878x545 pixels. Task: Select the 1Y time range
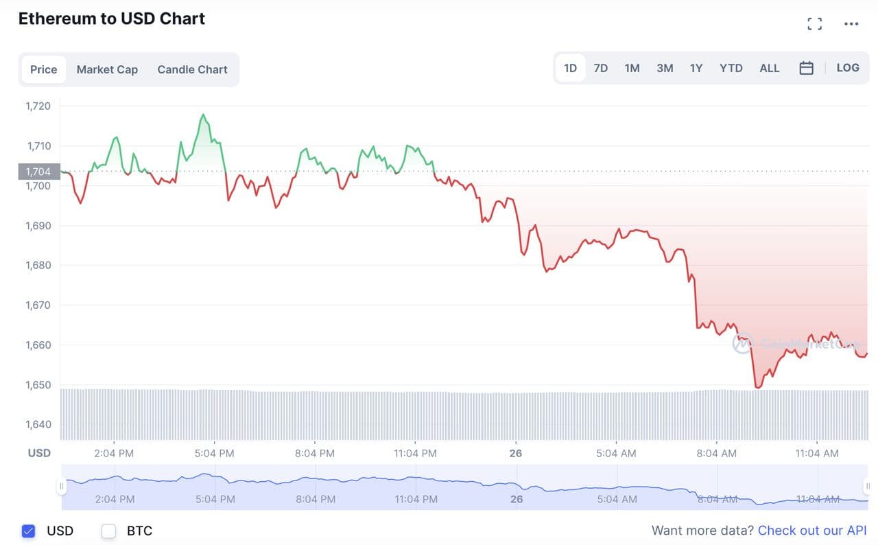[x=696, y=68]
